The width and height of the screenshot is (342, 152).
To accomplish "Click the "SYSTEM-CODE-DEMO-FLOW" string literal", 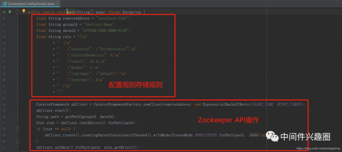I will pos(106,31).
